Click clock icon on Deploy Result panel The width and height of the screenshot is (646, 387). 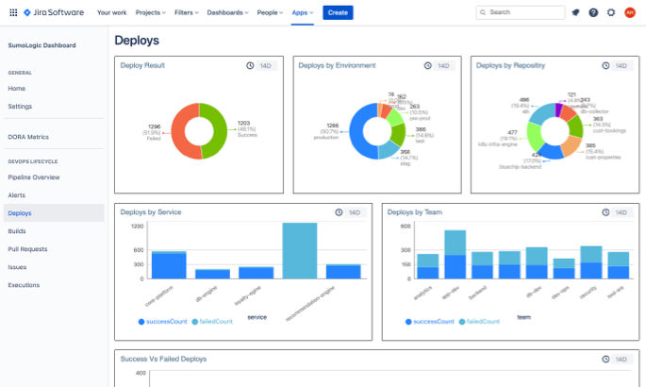250,66
